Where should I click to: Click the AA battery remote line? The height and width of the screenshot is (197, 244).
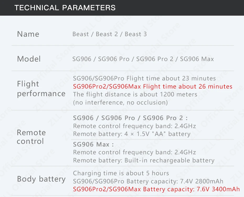131,134
